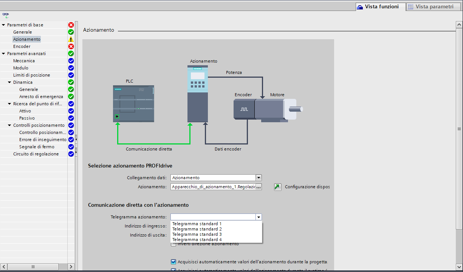463x272 pixels.
Task: Collapse the Dinamica tree node
Action: point(9,82)
